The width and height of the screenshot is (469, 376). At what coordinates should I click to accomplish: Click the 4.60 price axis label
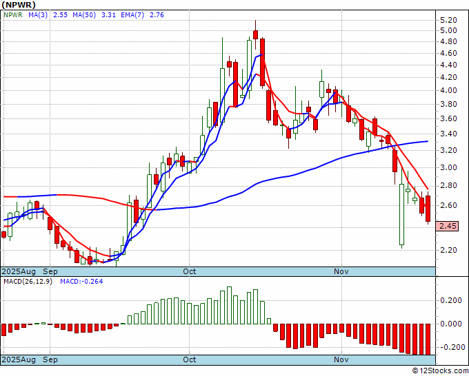point(448,53)
